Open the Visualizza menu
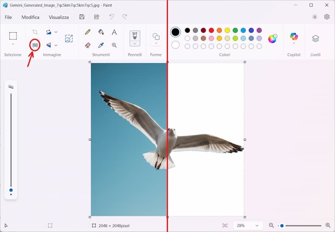The image size is (335, 232). click(59, 17)
